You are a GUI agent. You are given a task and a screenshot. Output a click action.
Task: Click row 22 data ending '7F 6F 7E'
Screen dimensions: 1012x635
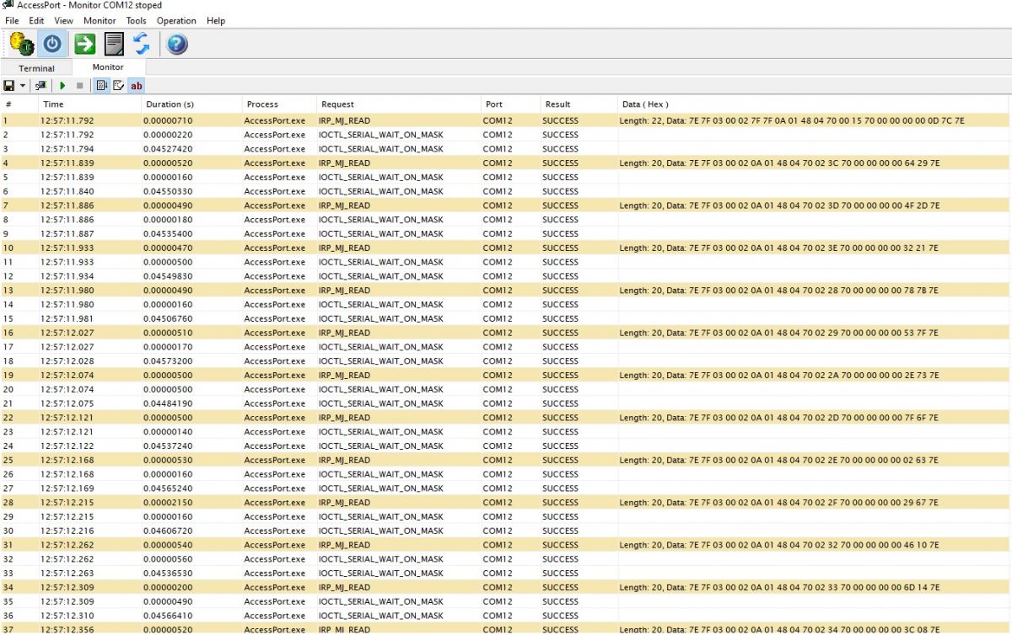coord(778,418)
